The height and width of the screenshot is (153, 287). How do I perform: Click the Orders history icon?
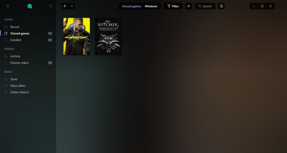[6, 92]
